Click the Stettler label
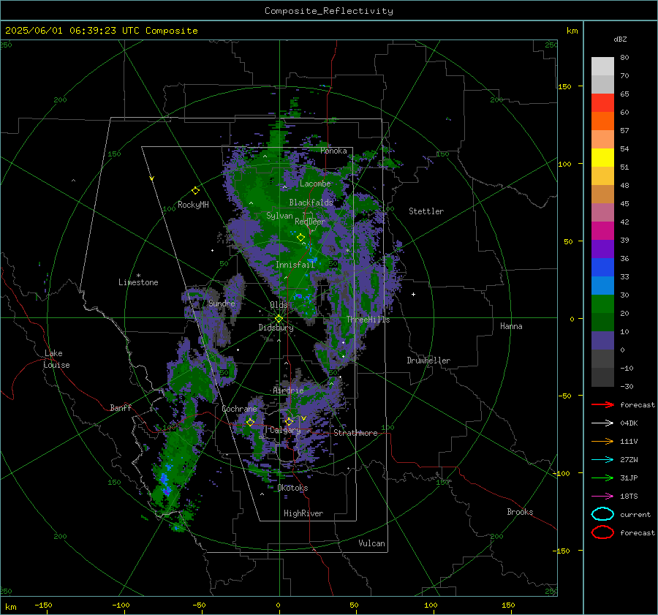The image size is (658, 615). [x=426, y=211]
